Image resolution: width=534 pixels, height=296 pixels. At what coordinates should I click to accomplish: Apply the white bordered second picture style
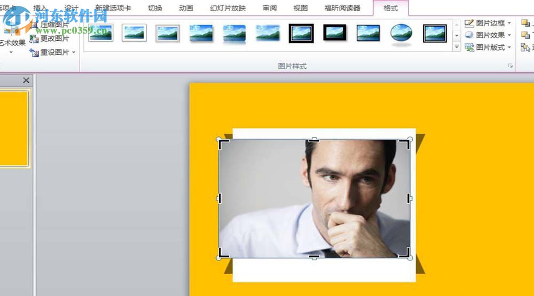pyautogui.click(x=134, y=33)
